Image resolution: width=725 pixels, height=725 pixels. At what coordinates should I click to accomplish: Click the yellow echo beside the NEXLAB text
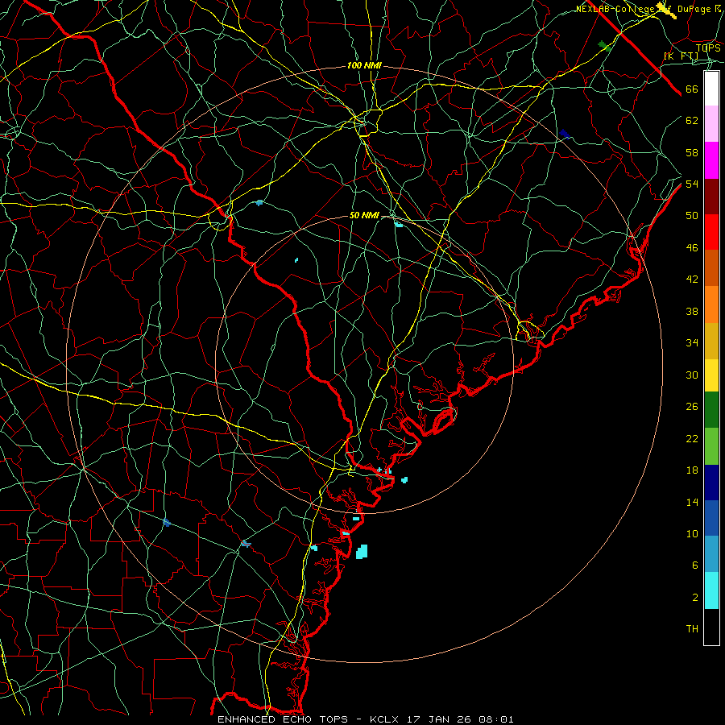[667, 10]
